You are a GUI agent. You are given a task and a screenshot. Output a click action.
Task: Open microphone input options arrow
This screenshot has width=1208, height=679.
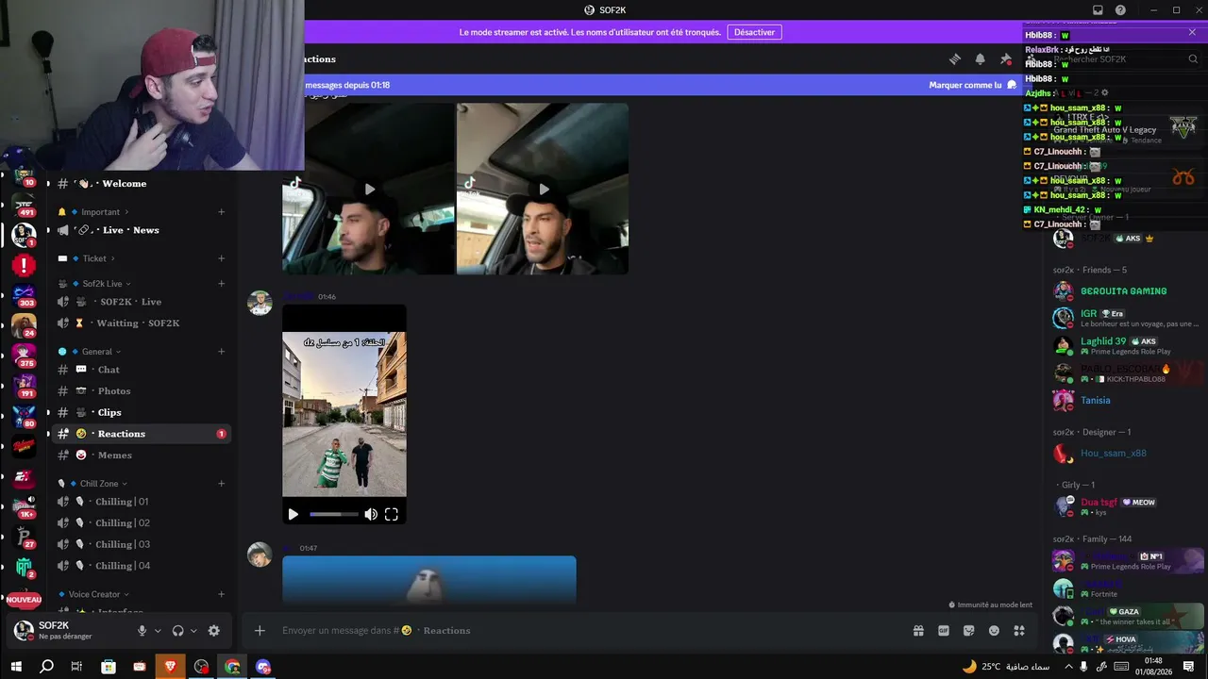click(x=158, y=631)
